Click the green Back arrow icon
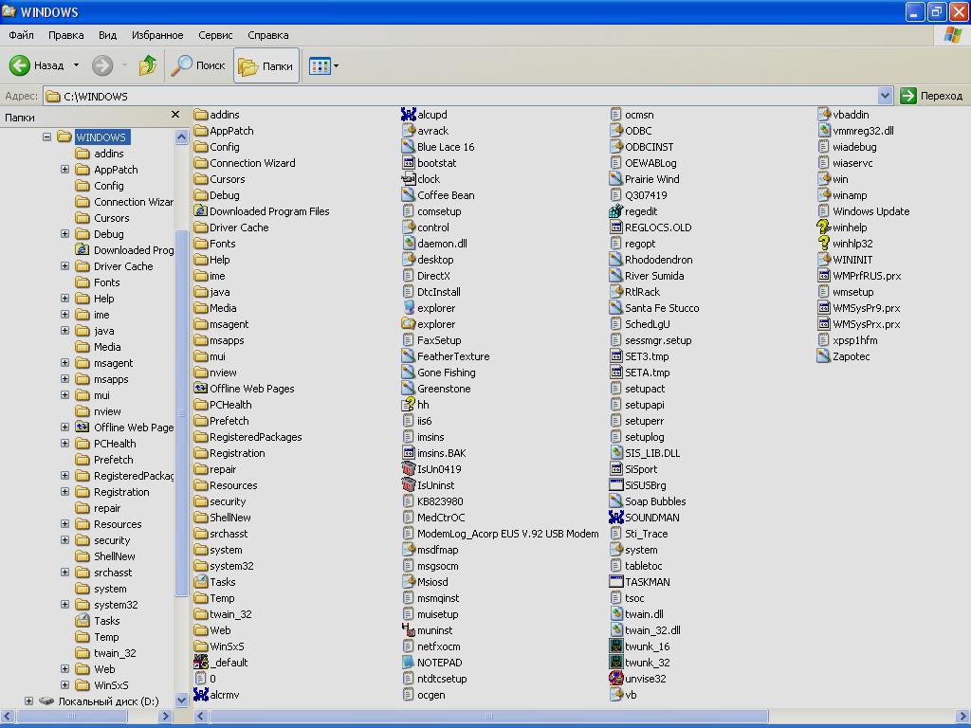 tap(20, 65)
